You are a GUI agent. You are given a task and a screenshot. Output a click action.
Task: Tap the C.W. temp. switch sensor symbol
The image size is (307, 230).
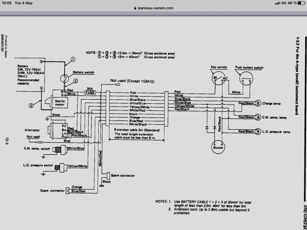click(x=60, y=150)
